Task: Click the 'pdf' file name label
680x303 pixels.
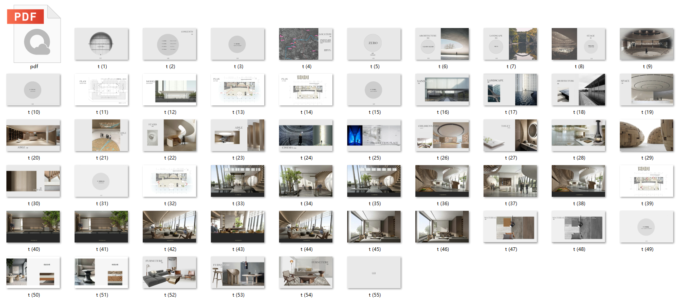Action: pyautogui.click(x=34, y=67)
